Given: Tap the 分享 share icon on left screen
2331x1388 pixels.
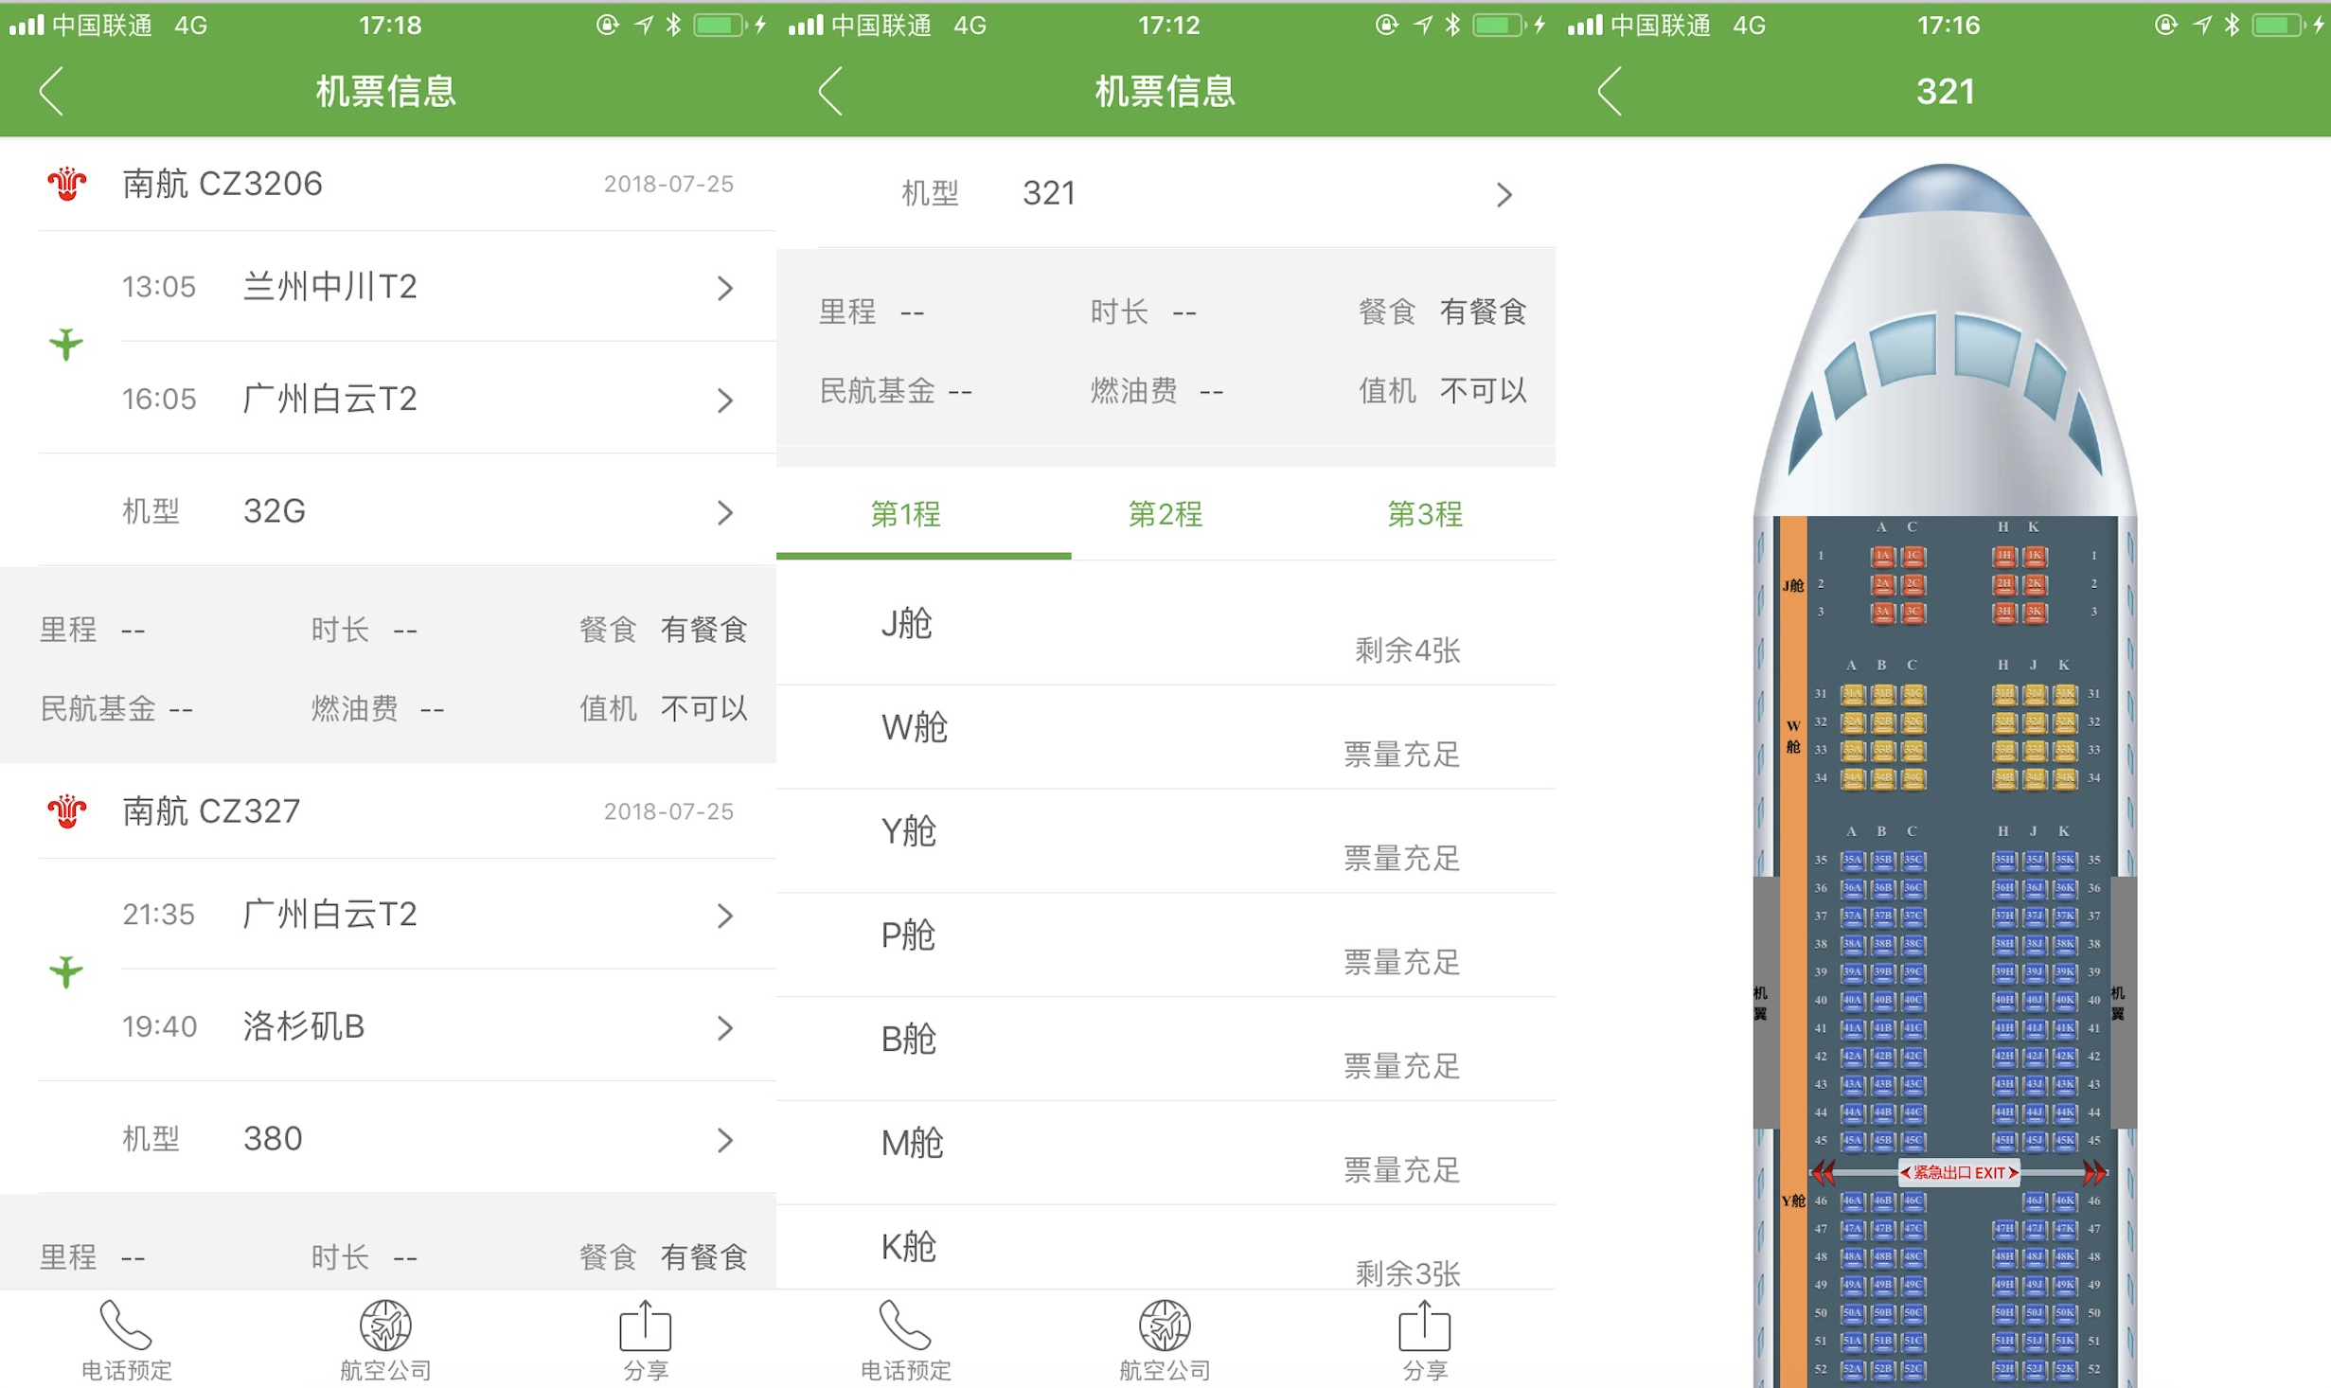Looking at the screenshot, I should (x=645, y=1326).
